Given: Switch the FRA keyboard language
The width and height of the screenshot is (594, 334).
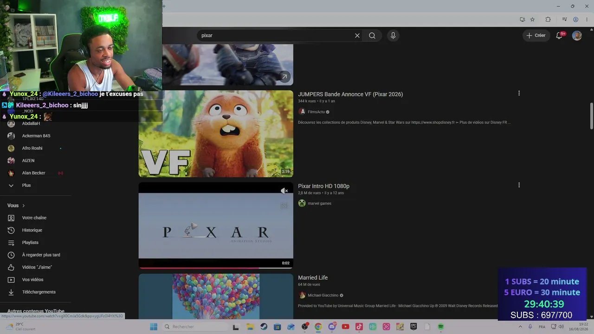Looking at the screenshot, I should coord(542,327).
